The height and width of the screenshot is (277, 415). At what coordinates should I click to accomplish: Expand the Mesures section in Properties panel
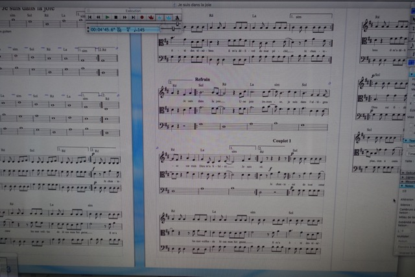tap(403, 182)
